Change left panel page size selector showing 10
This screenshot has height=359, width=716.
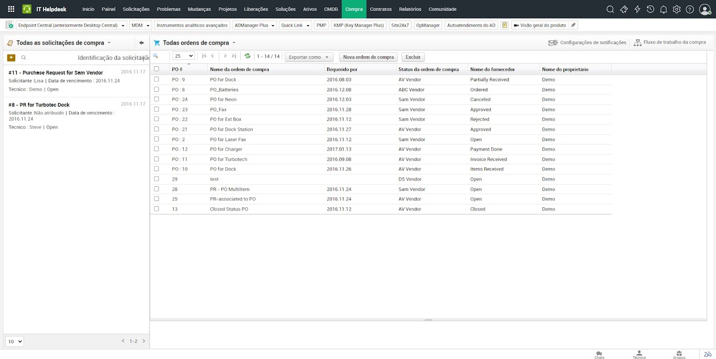tap(15, 341)
